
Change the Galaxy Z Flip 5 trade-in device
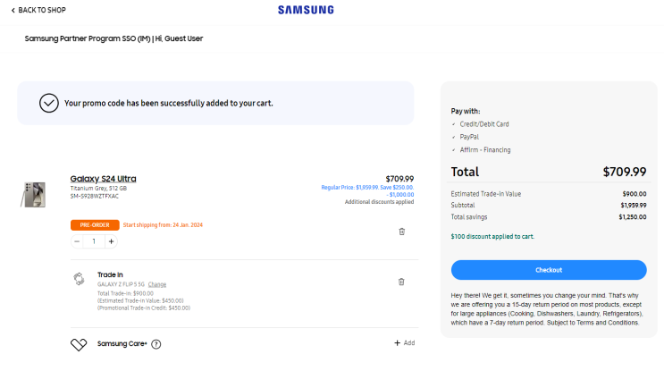click(157, 284)
